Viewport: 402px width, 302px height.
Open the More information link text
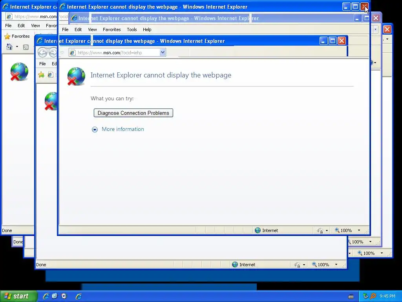coord(123,129)
